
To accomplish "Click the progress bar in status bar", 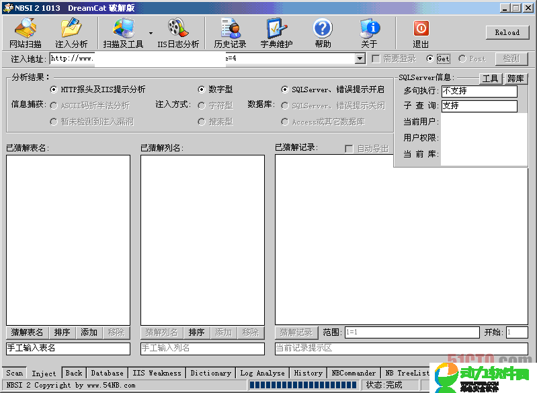I will click(304, 385).
